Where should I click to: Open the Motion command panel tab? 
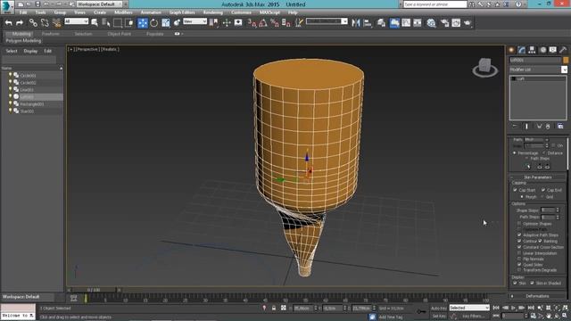pyautogui.click(x=542, y=50)
